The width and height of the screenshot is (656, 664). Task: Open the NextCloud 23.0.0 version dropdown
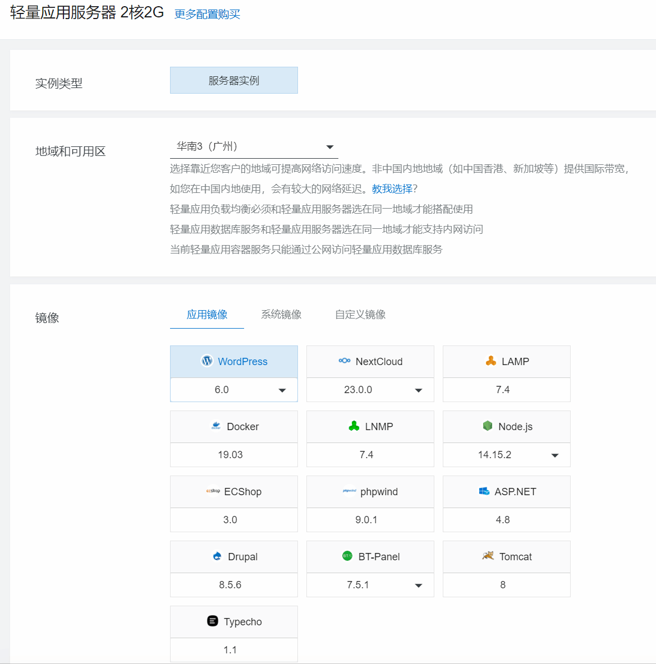[419, 390]
